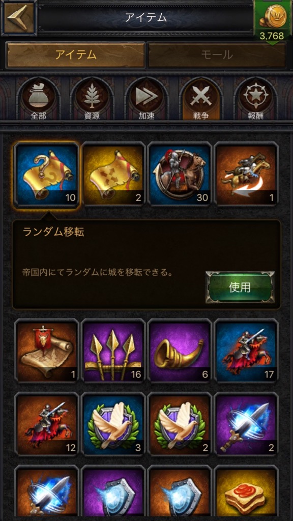Switch to the モール tab

point(217,55)
